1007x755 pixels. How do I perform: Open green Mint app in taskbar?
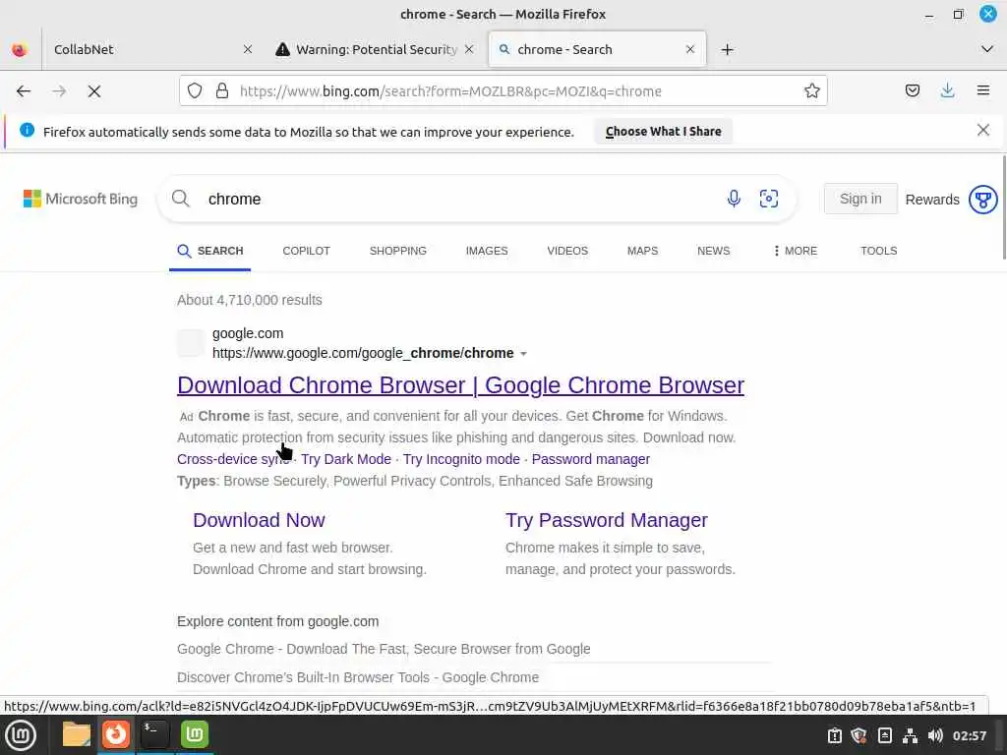click(194, 735)
